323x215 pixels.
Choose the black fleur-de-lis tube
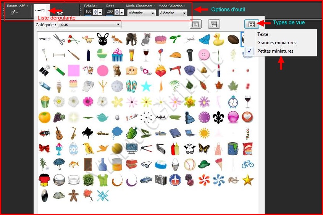tap(218, 117)
